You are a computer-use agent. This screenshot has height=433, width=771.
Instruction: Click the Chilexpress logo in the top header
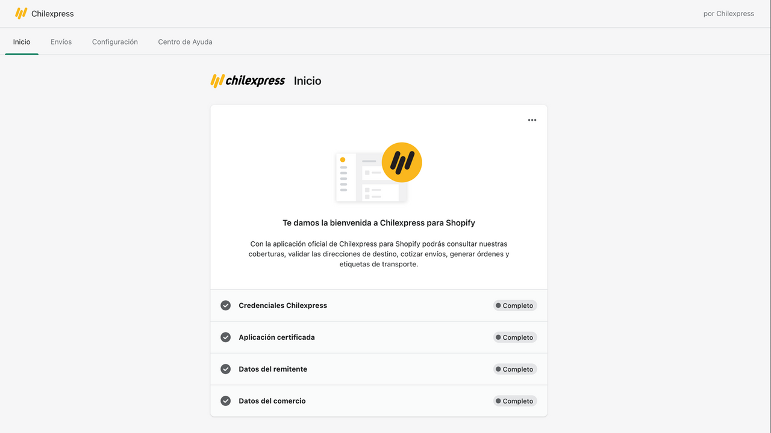[23, 13]
